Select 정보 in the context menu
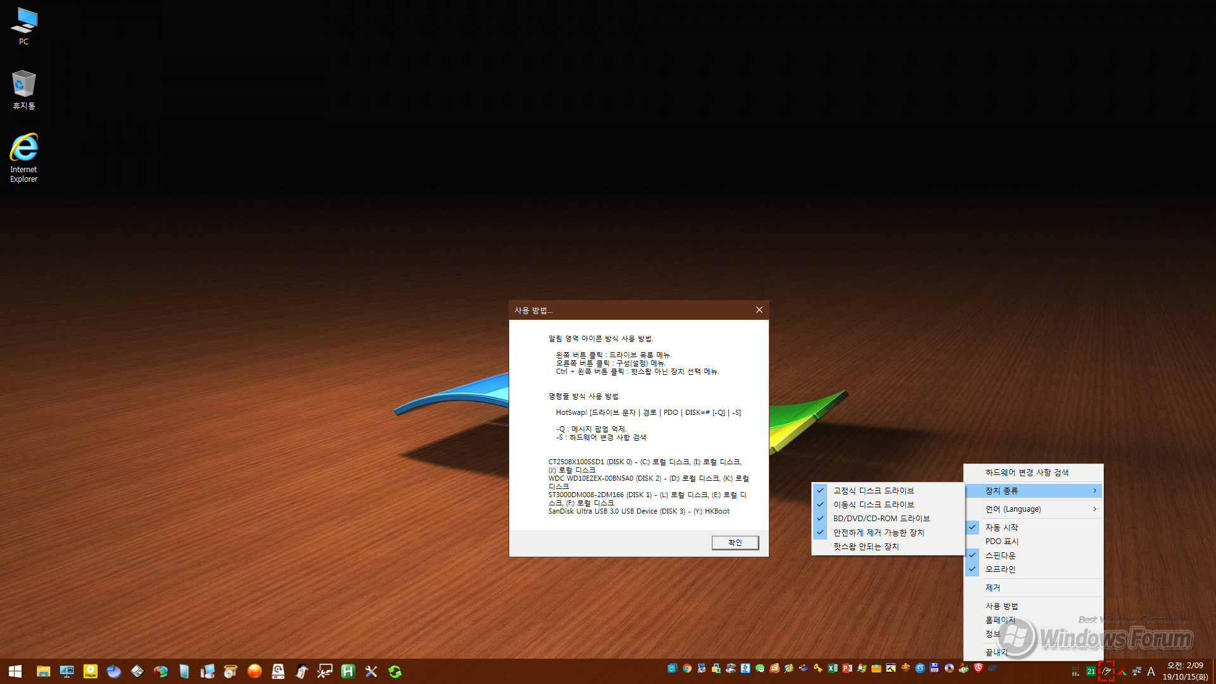The width and height of the screenshot is (1216, 684). [1034, 634]
